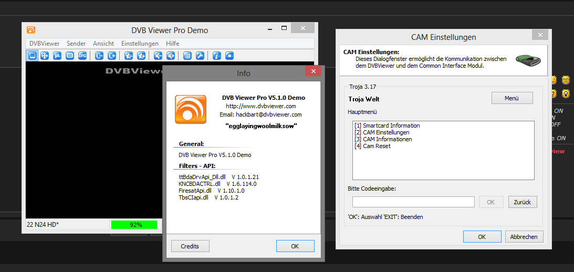Click the FiresatApi.dll version line
Viewport: 574px width, 272px height.
(x=212, y=191)
